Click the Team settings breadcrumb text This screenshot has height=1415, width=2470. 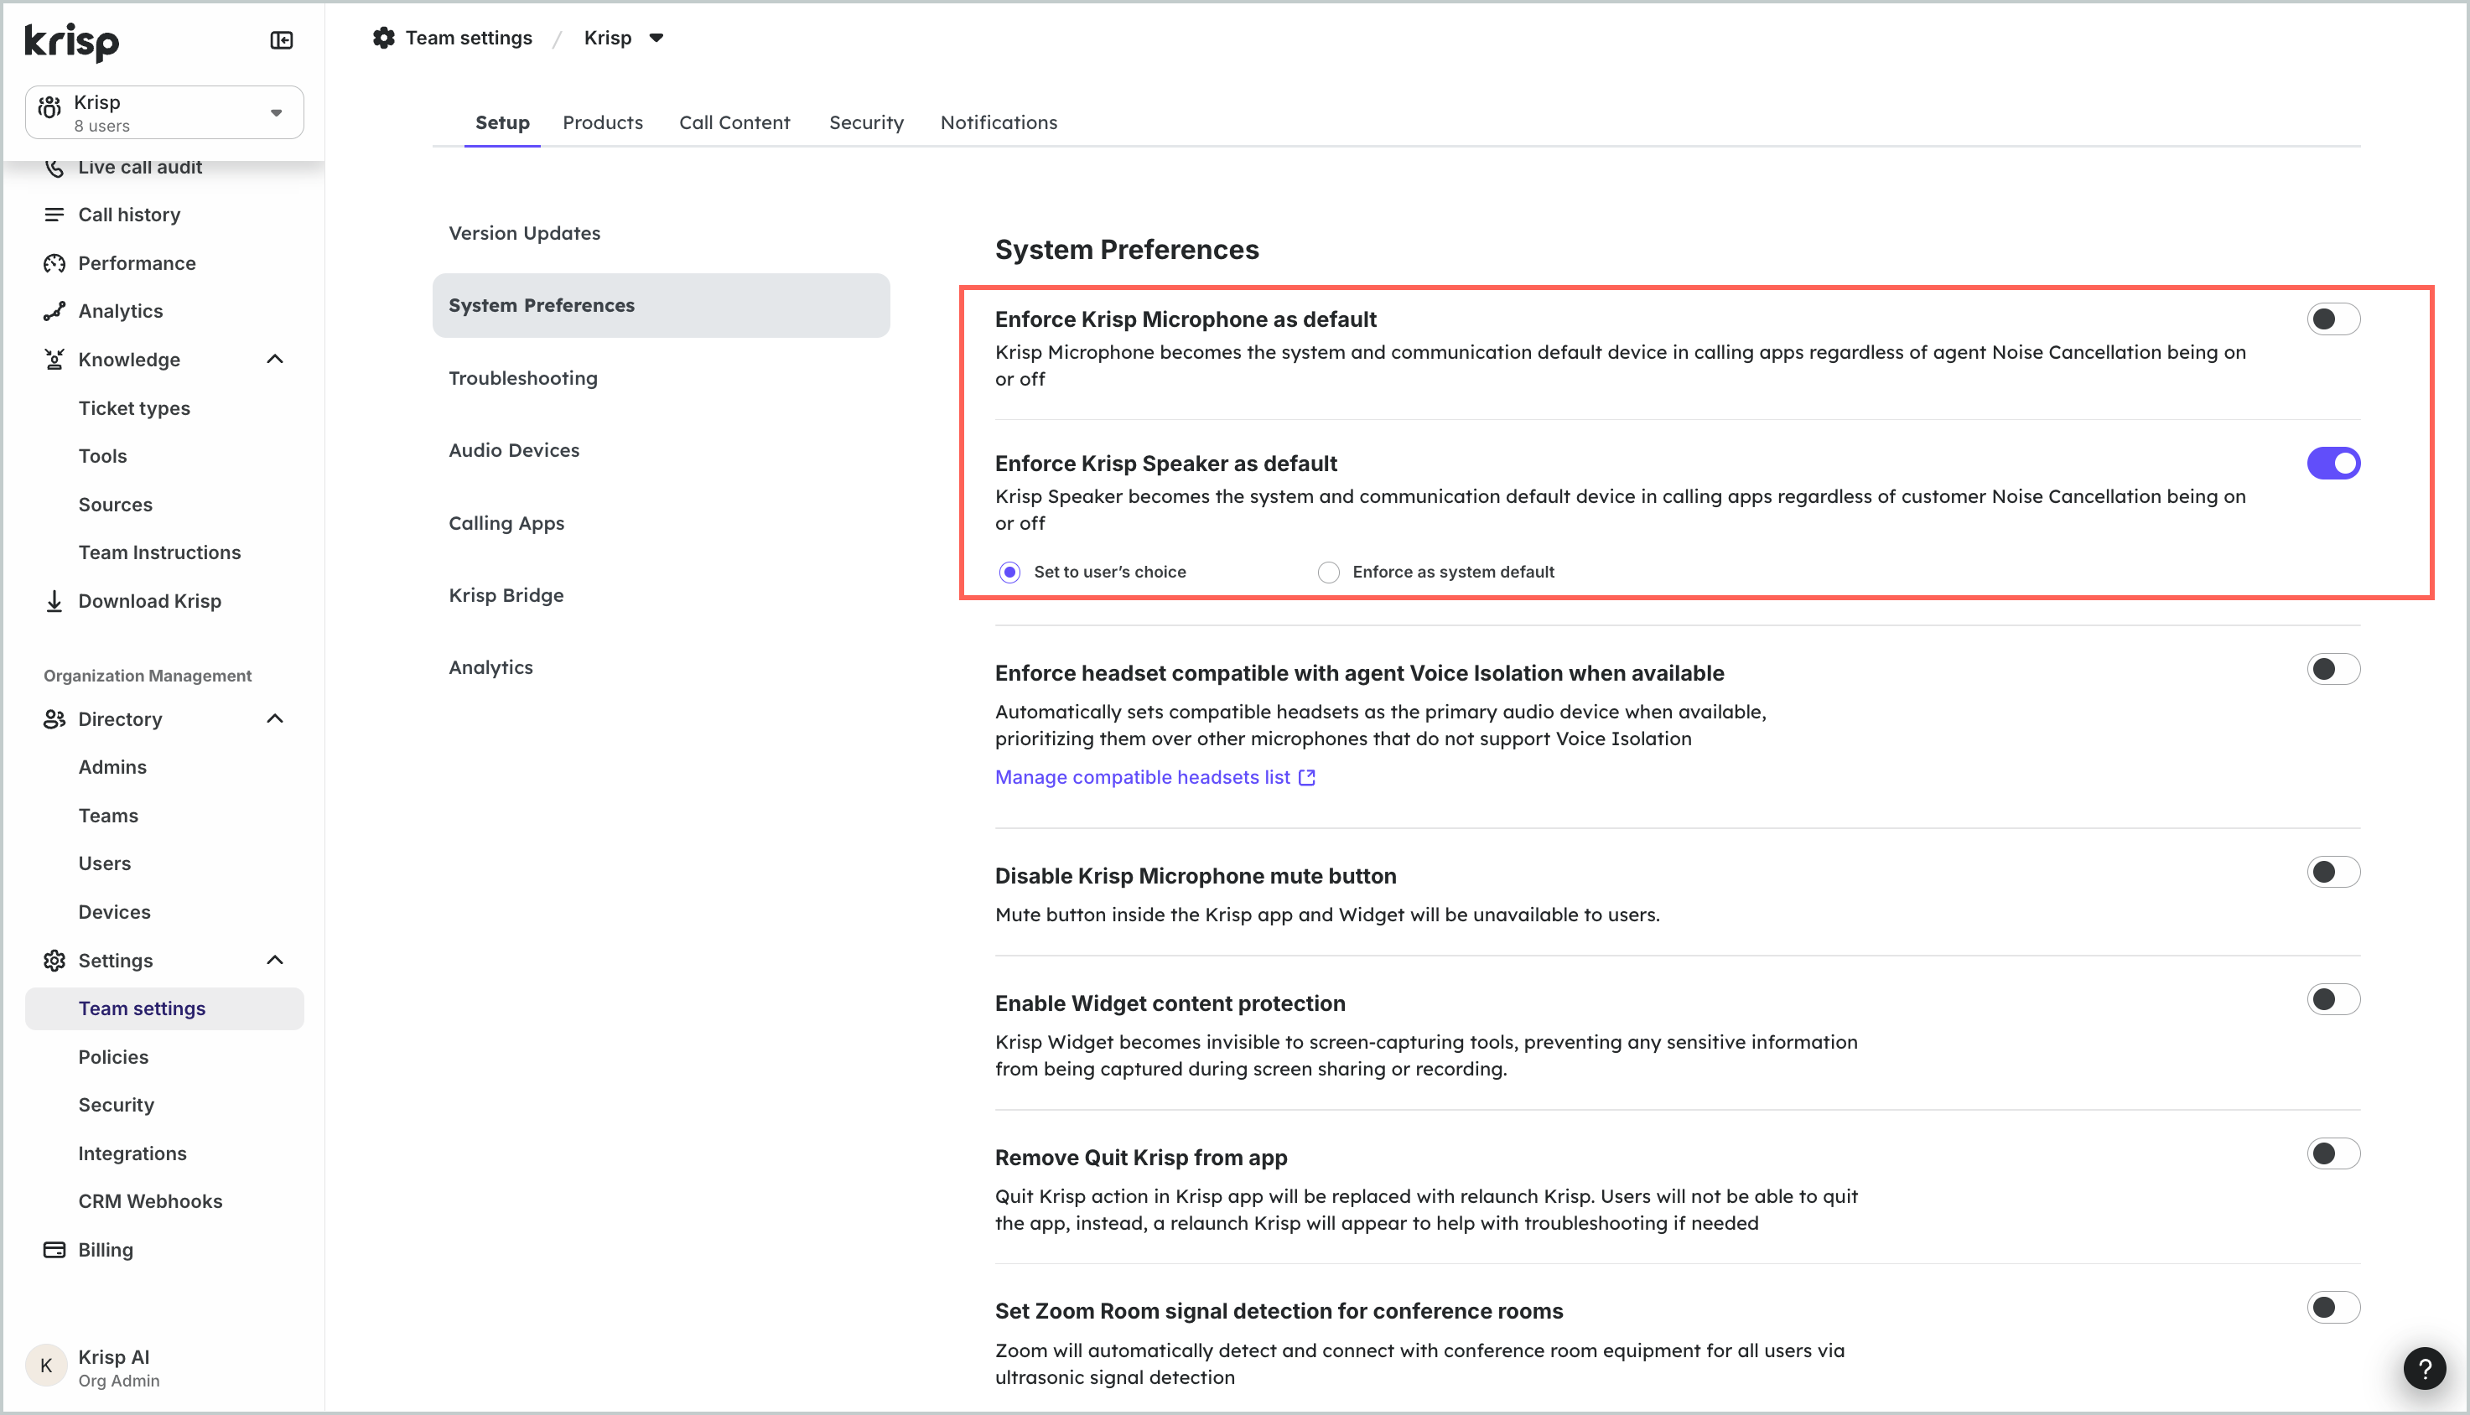coord(469,38)
